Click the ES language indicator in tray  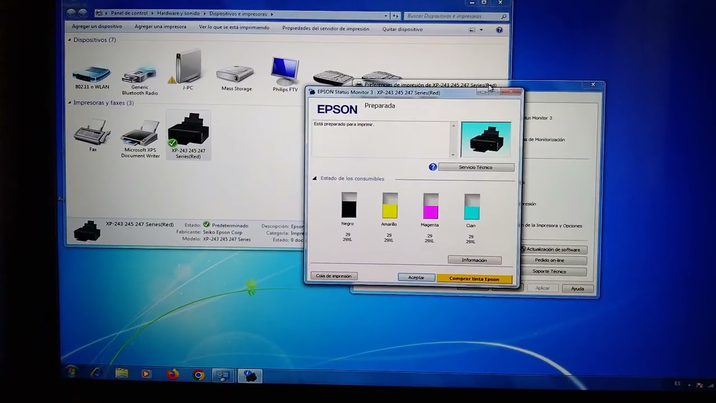pyautogui.click(x=677, y=383)
